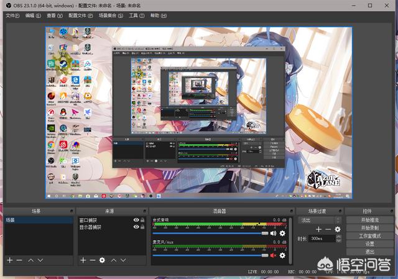Select the 场景 item in the scenes list
Screen dimensions: 398x279
click(39, 220)
